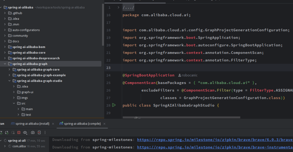Expand the .idea folder under project root
The height and width of the screenshot is (152, 293).
tap(5, 19)
